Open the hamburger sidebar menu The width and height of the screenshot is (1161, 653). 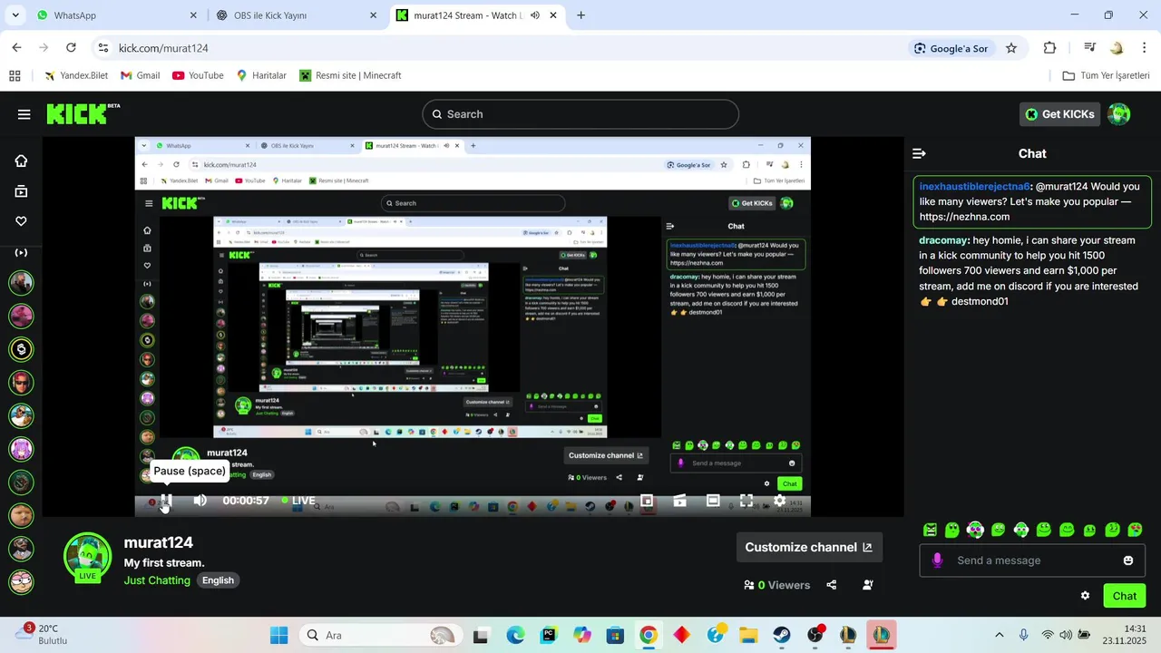pyautogui.click(x=24, y=114)
